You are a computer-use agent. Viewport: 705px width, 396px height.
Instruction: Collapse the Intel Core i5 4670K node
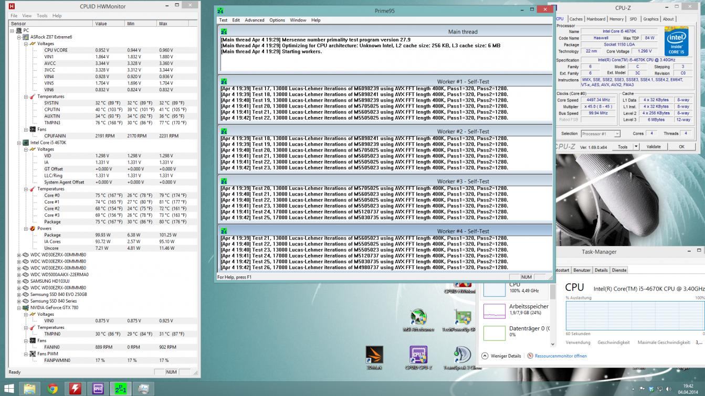pos(19,143)
